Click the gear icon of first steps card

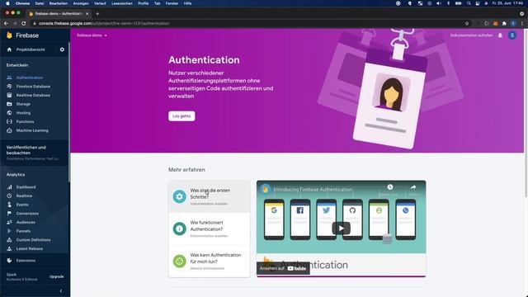pos(180,196)
